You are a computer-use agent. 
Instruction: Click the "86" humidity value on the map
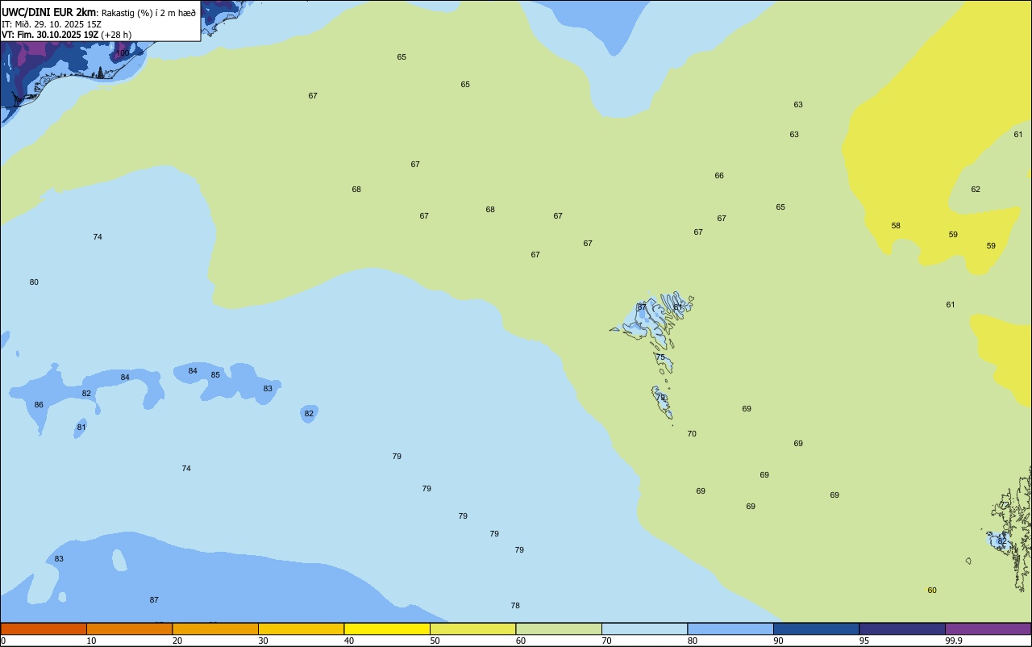pyautogui.click(x=39, y=405)
